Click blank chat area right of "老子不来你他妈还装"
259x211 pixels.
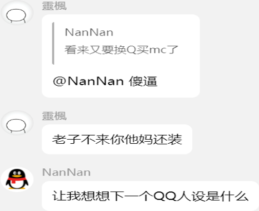[x=226, y=139]
